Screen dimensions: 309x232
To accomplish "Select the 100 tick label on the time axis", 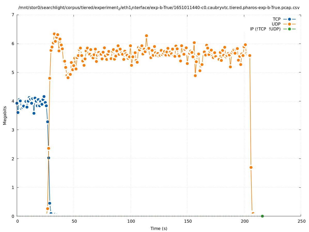I will coord(131,221).
